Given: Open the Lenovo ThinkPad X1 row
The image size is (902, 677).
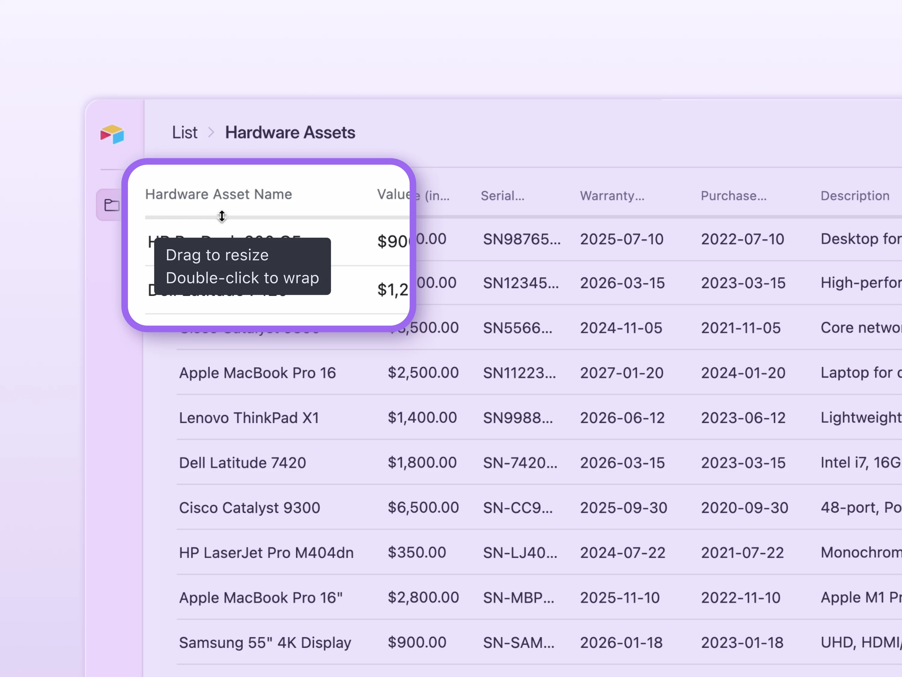Looking at the screenshot, I should click(x=249, y=418).
